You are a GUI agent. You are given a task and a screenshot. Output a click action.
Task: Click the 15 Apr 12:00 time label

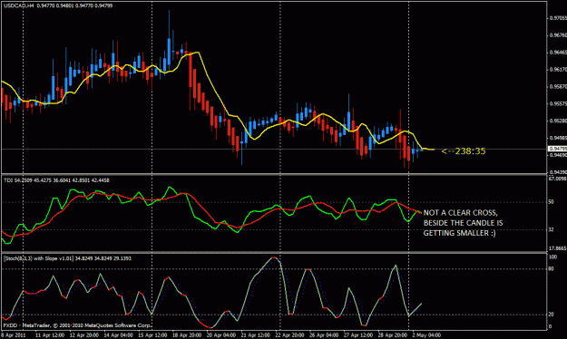(x=152, y=335)
